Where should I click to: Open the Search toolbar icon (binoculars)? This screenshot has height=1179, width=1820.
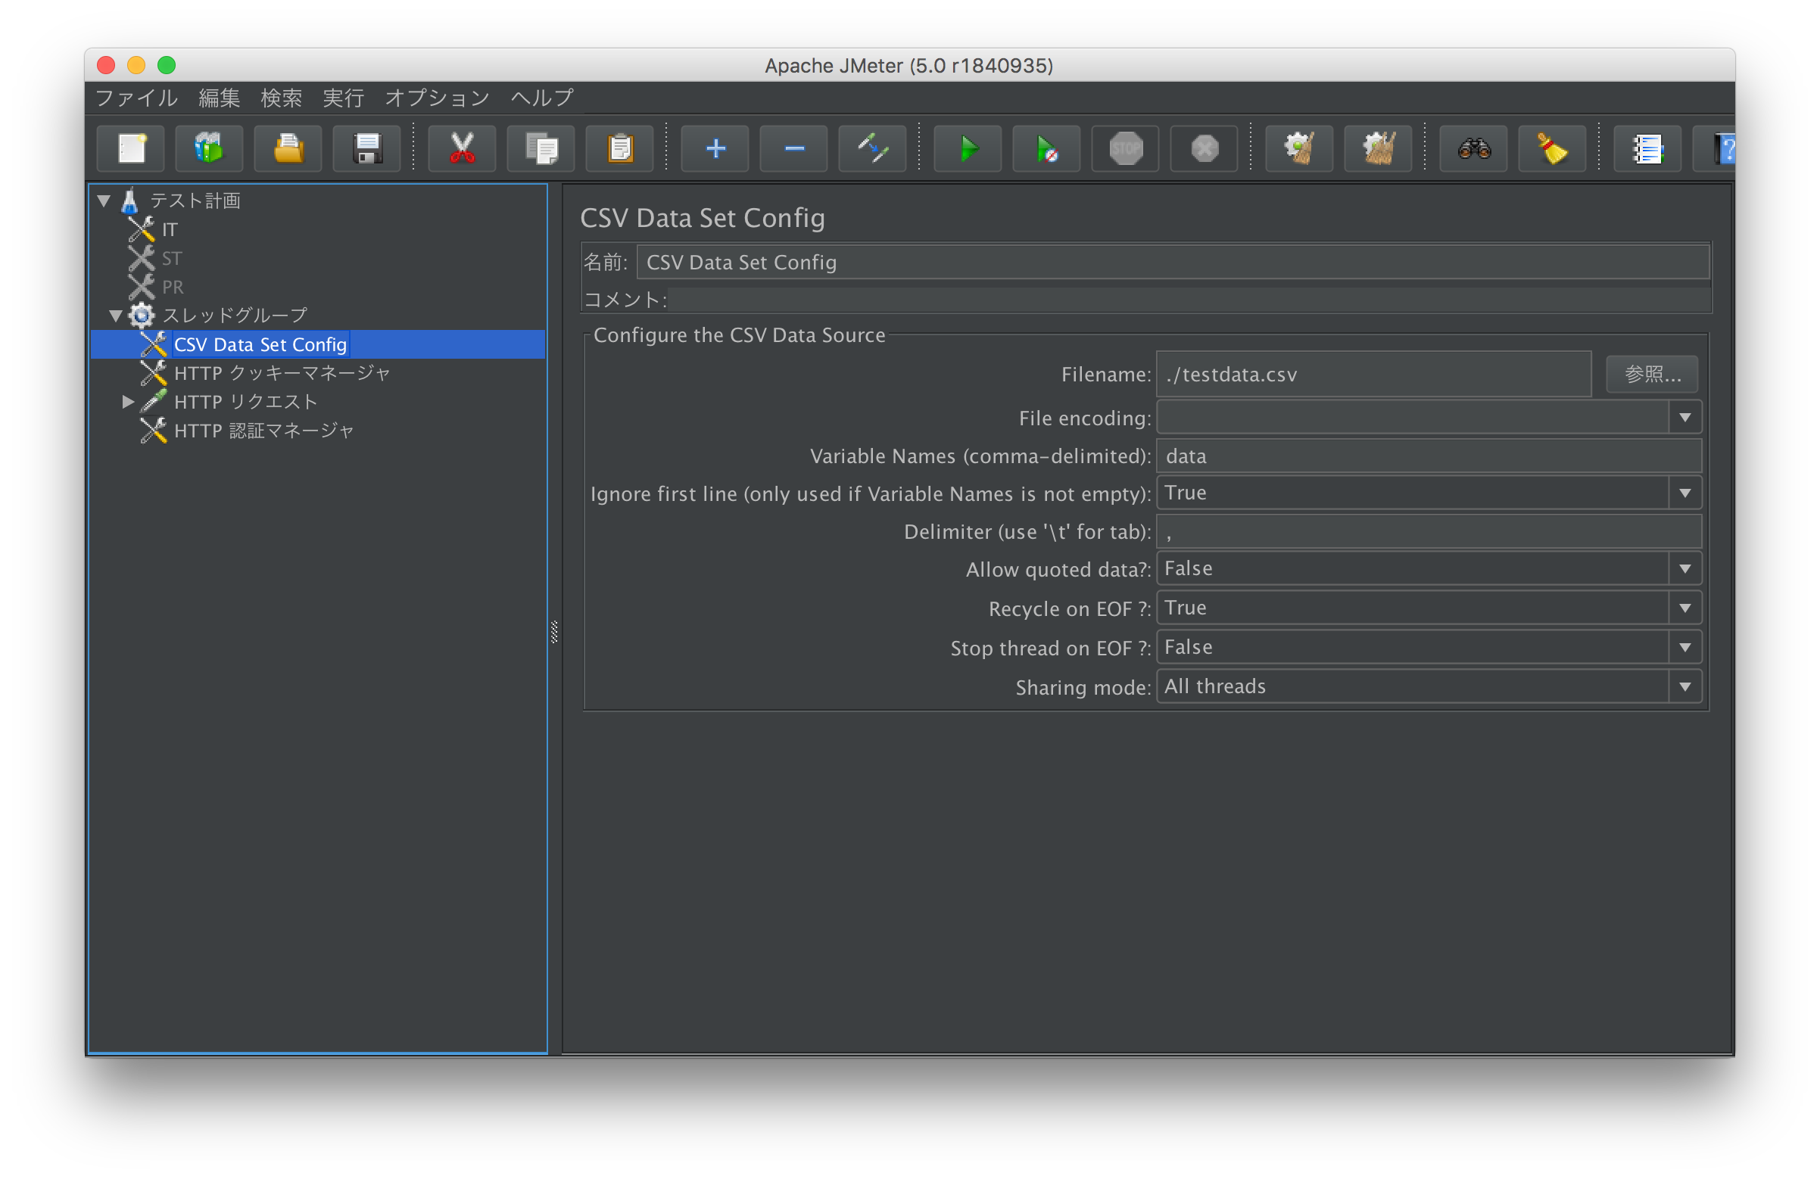(x=1472, y=148)
